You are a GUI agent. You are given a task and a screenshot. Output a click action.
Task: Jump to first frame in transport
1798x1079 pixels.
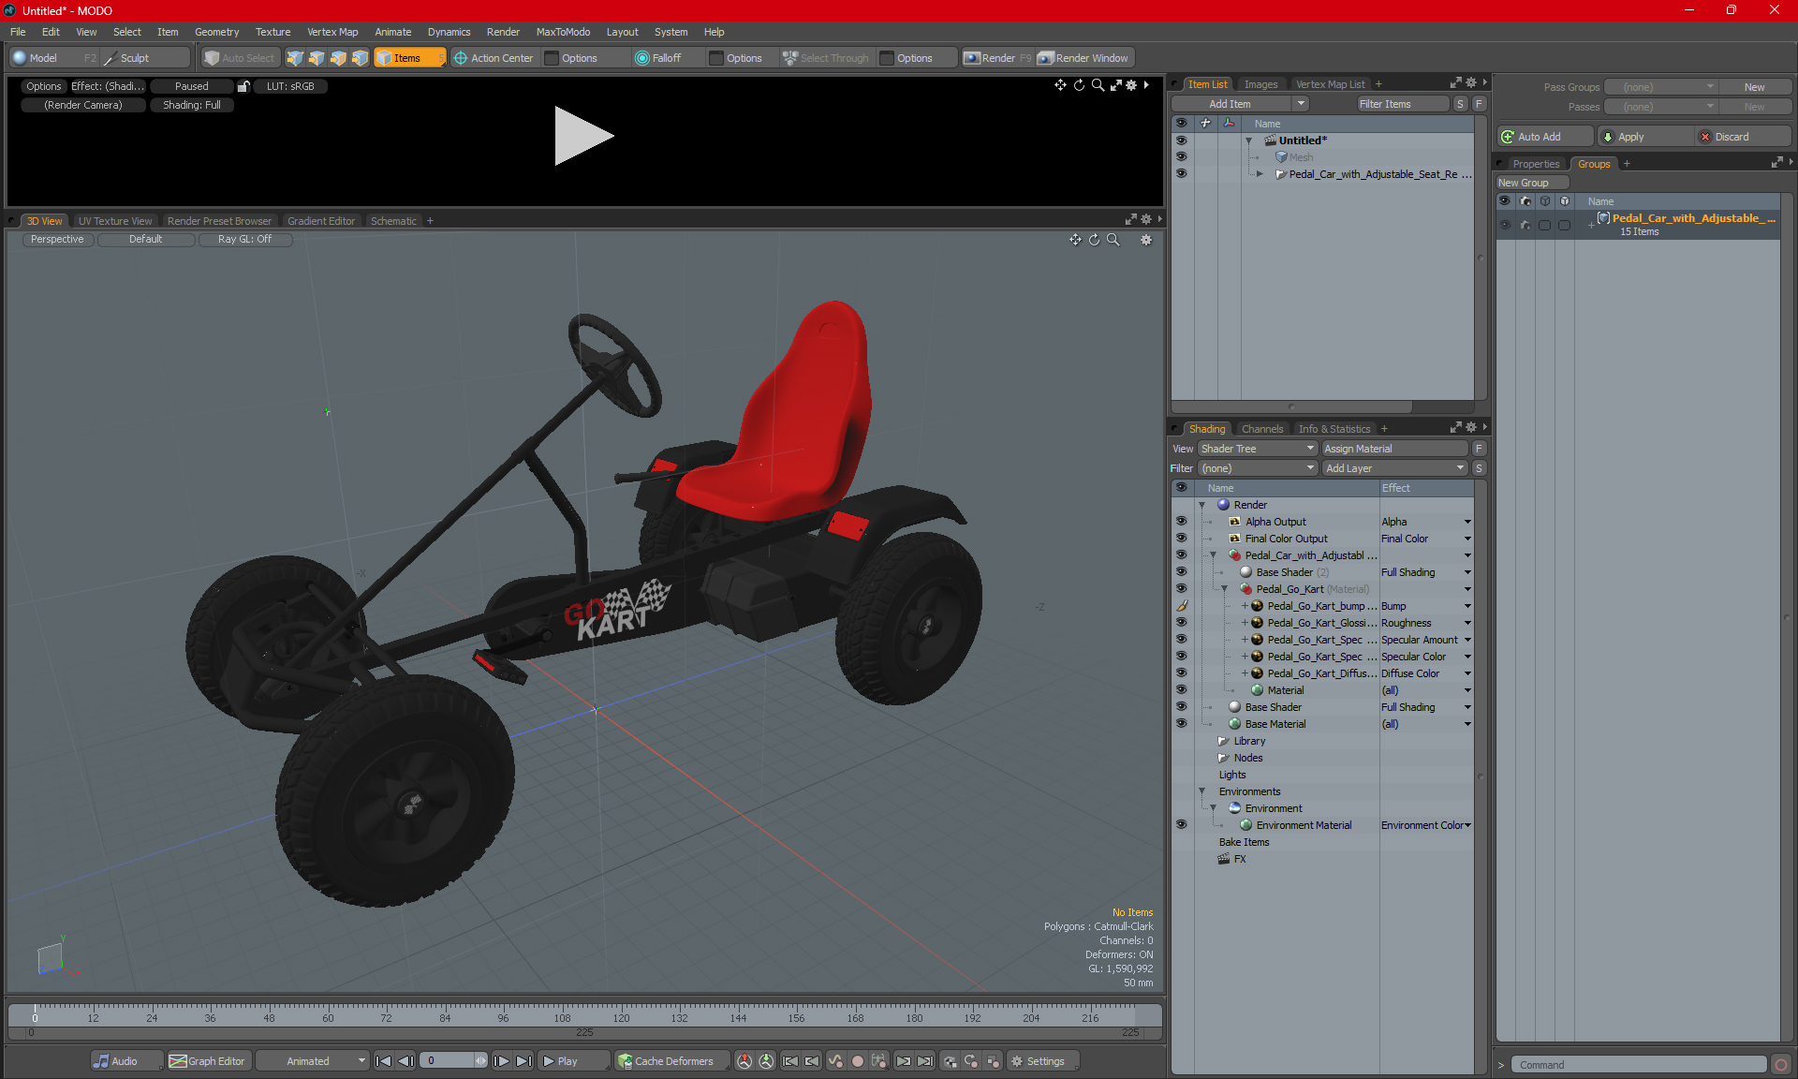pos(383,1061)
